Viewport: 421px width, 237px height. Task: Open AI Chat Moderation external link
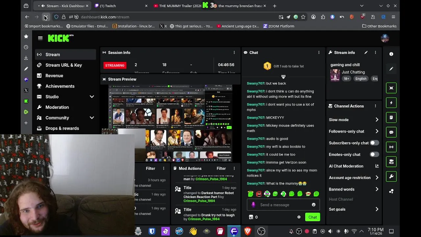(x=377, y=166)
